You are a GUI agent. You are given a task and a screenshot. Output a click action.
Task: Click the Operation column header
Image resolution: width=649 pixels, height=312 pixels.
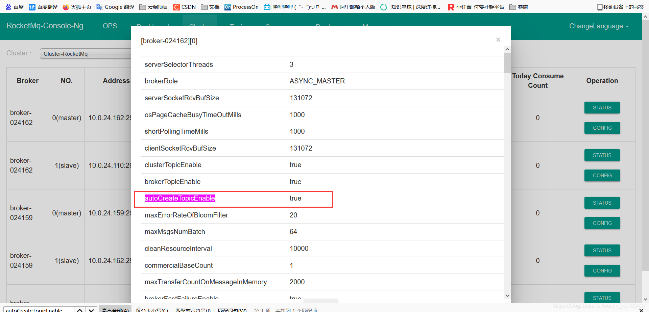(x=602, y=81)
